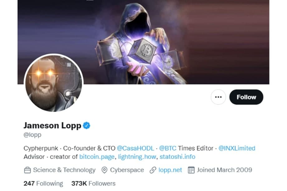Image resolution: width=287 pixels, height=191 pixels.
Task: Open the three-dot more options menu
Action: pyautogui.click(x=218, y=97)
